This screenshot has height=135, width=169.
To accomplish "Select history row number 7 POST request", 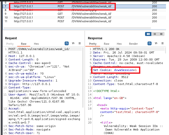I will click(x=84, y=6).
